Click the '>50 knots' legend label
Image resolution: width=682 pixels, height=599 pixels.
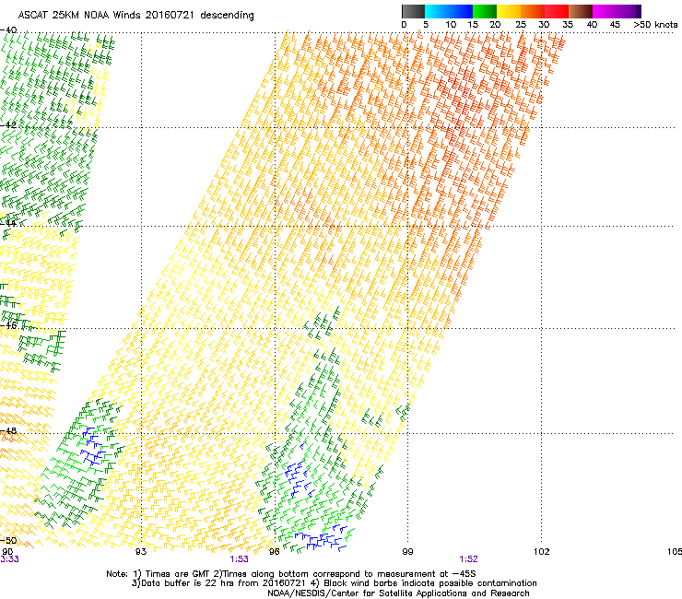click(656, 25)
